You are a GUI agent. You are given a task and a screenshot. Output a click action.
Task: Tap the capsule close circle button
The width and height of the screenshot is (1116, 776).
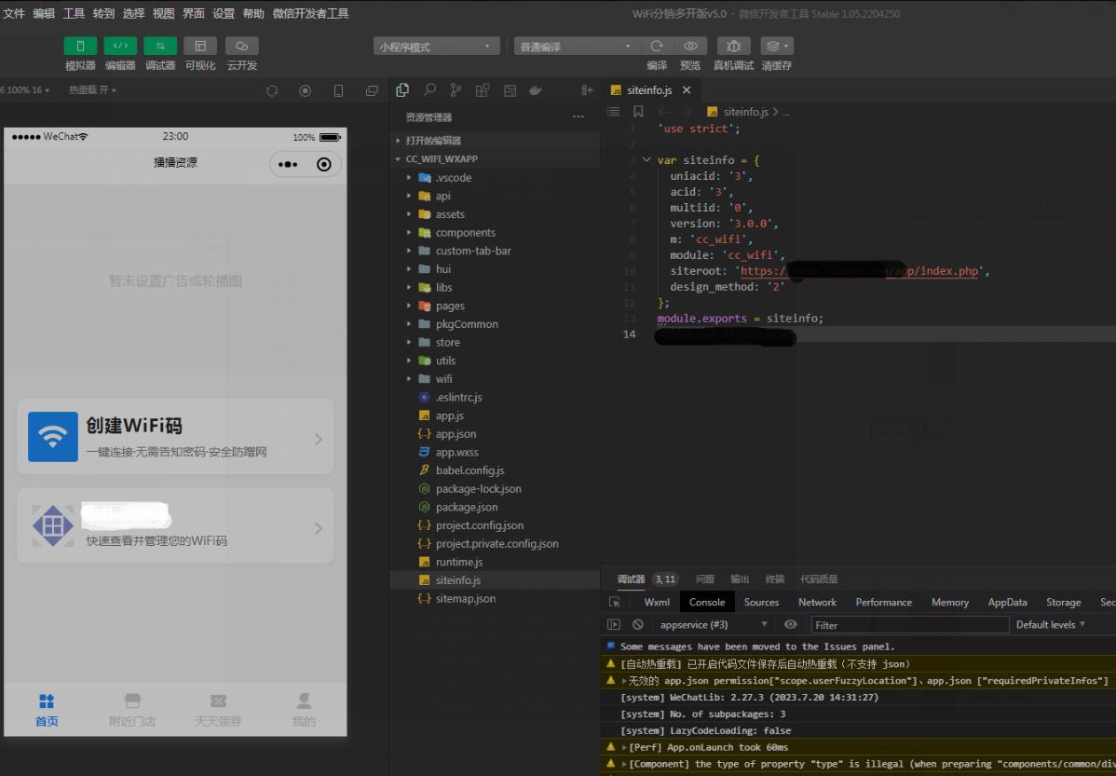tap(324, 165)
